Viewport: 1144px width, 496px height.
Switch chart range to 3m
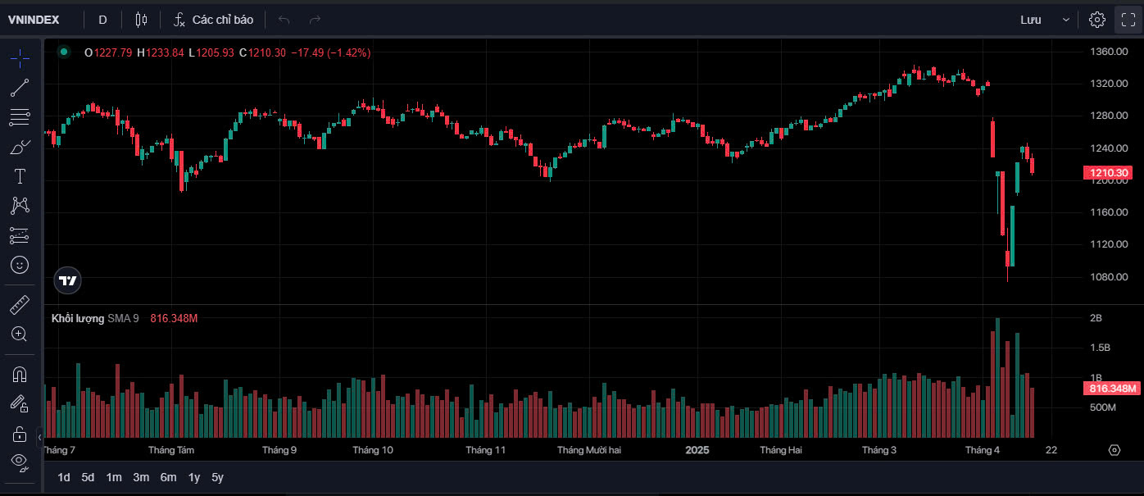point(141,477)
